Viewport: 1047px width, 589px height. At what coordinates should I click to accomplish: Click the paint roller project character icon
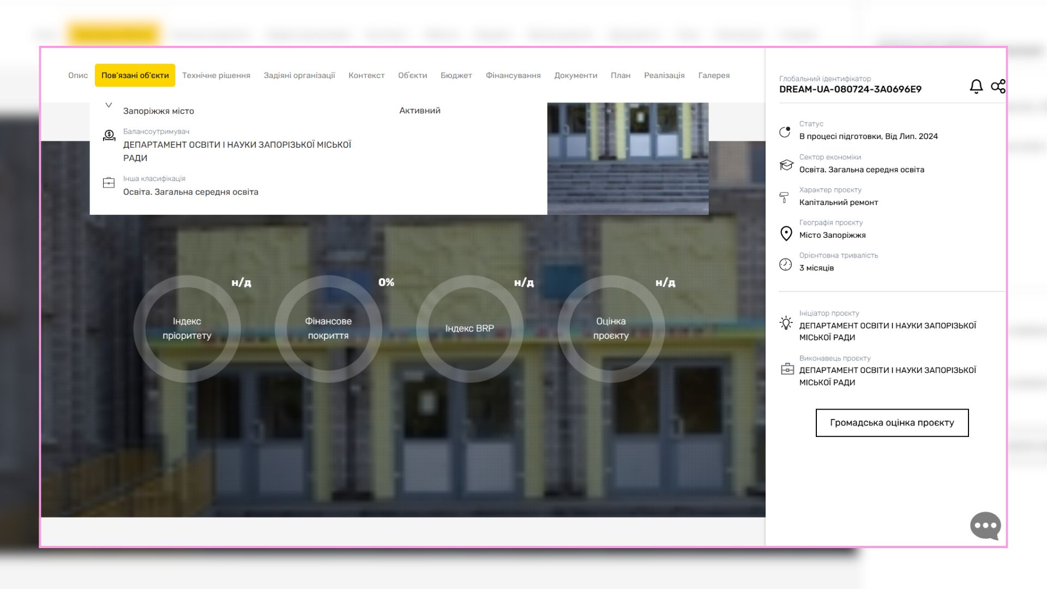click(784, 197)
